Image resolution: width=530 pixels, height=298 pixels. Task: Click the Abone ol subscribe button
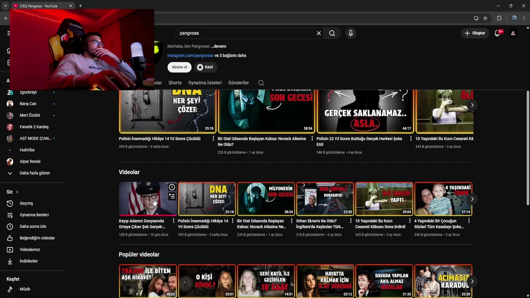tap(179, 67)
